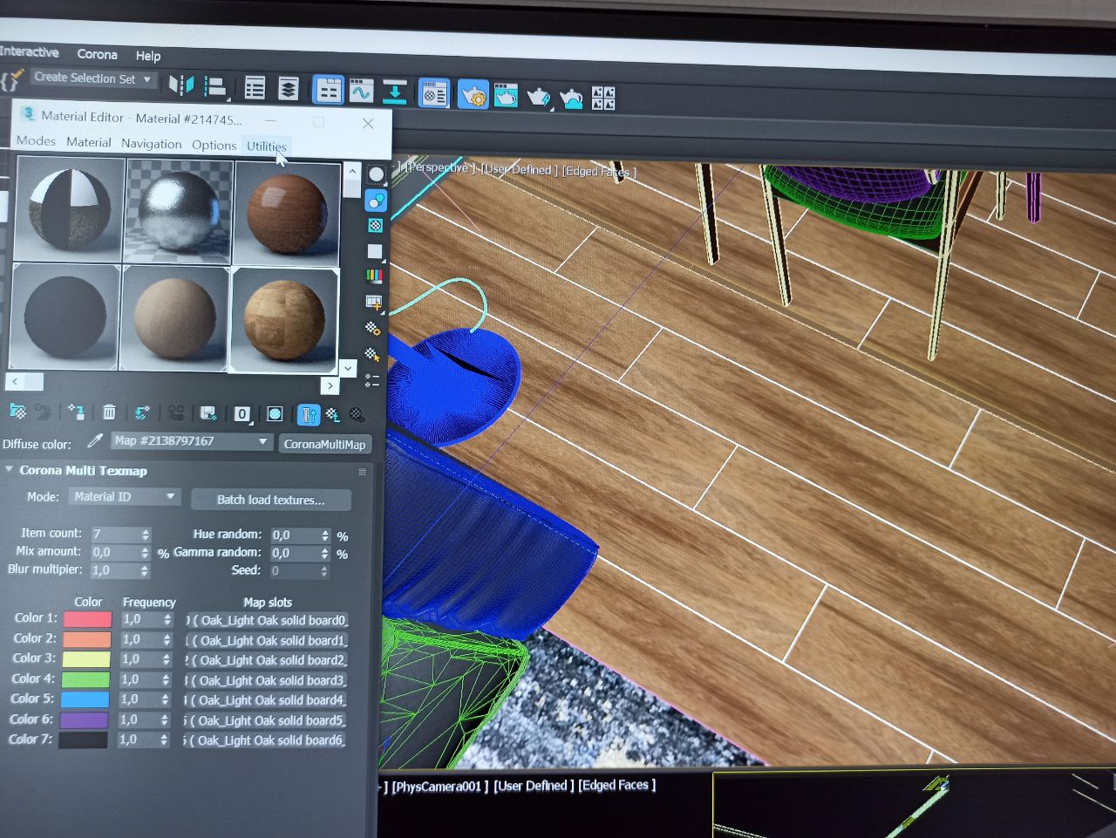Open the four-tile gallery icon in main toolbar
This screenshot has width=1116, height=838.
pyautogui.click(x=603, y=98)
